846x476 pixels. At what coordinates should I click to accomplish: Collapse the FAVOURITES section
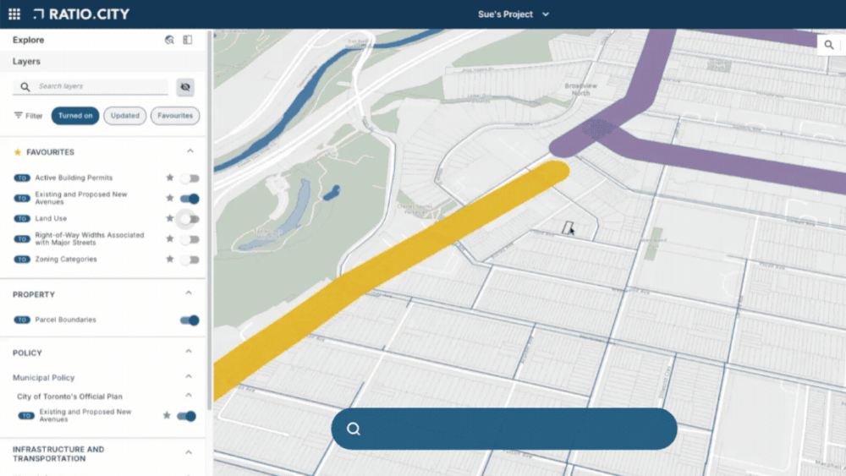[190, 151]
